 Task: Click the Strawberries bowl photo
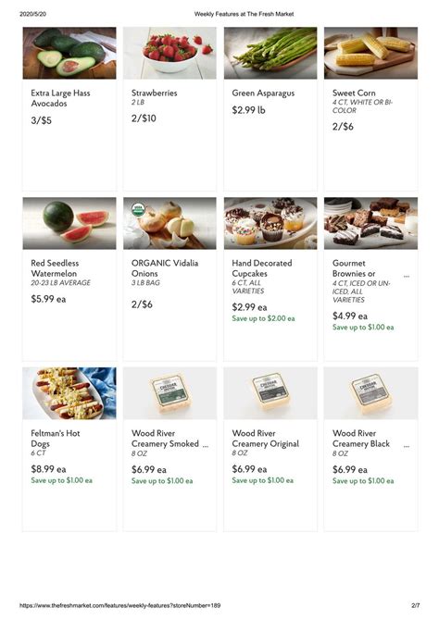click(169, 53)
